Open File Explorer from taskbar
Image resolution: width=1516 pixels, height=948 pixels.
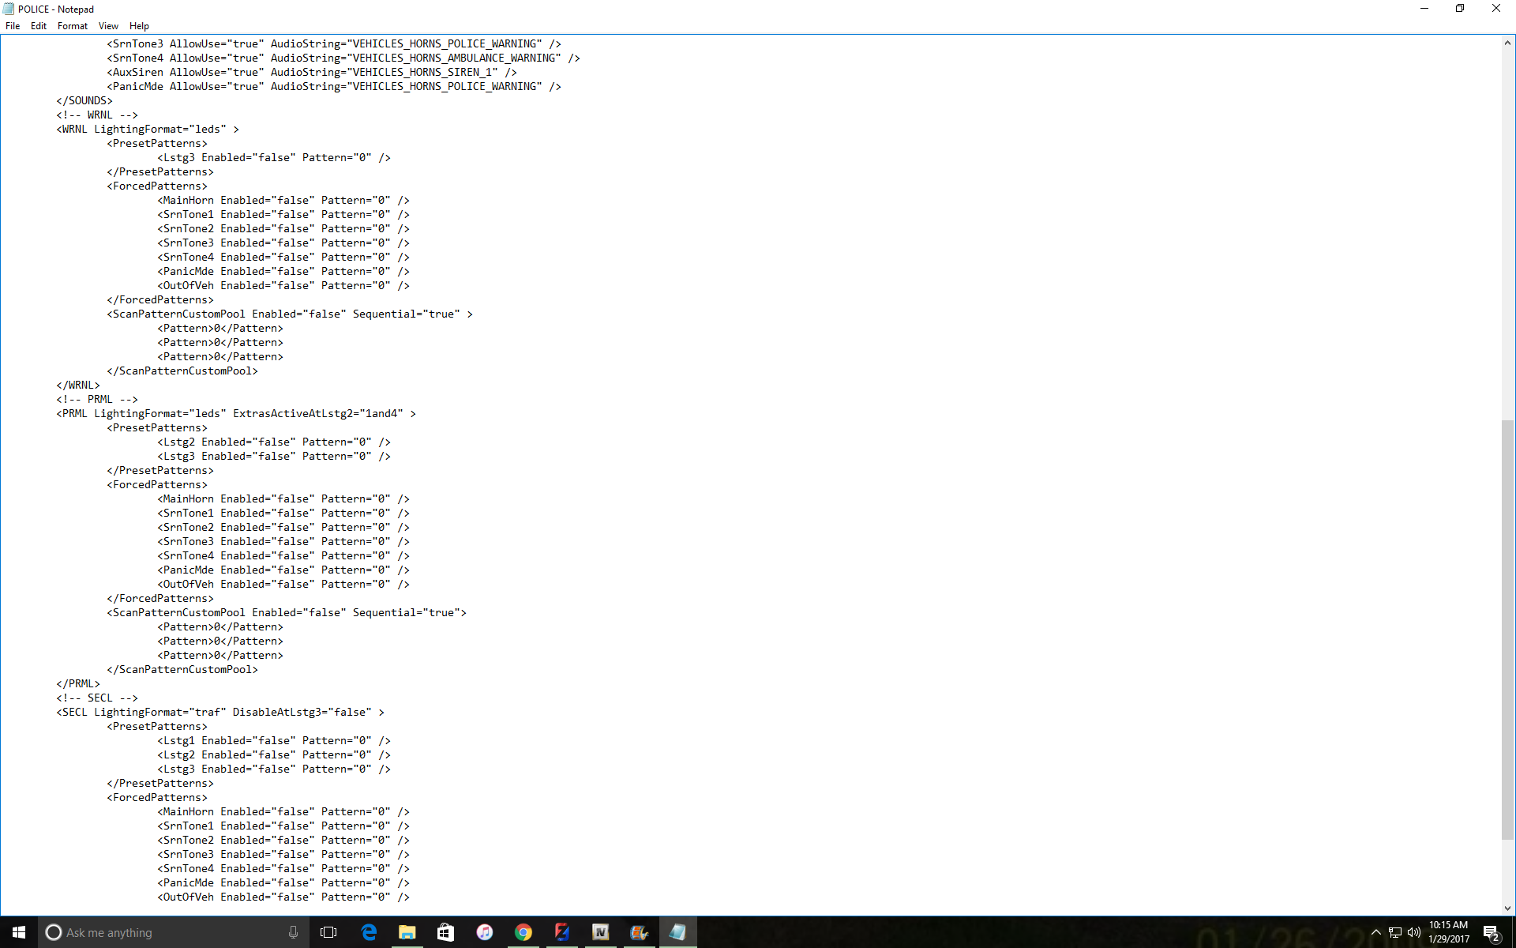point(407,932)
